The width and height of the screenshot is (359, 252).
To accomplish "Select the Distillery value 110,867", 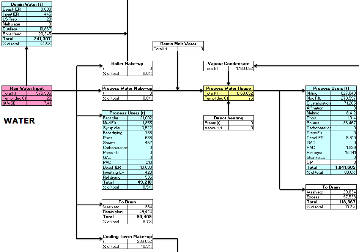I will click(x=39, y=29).
